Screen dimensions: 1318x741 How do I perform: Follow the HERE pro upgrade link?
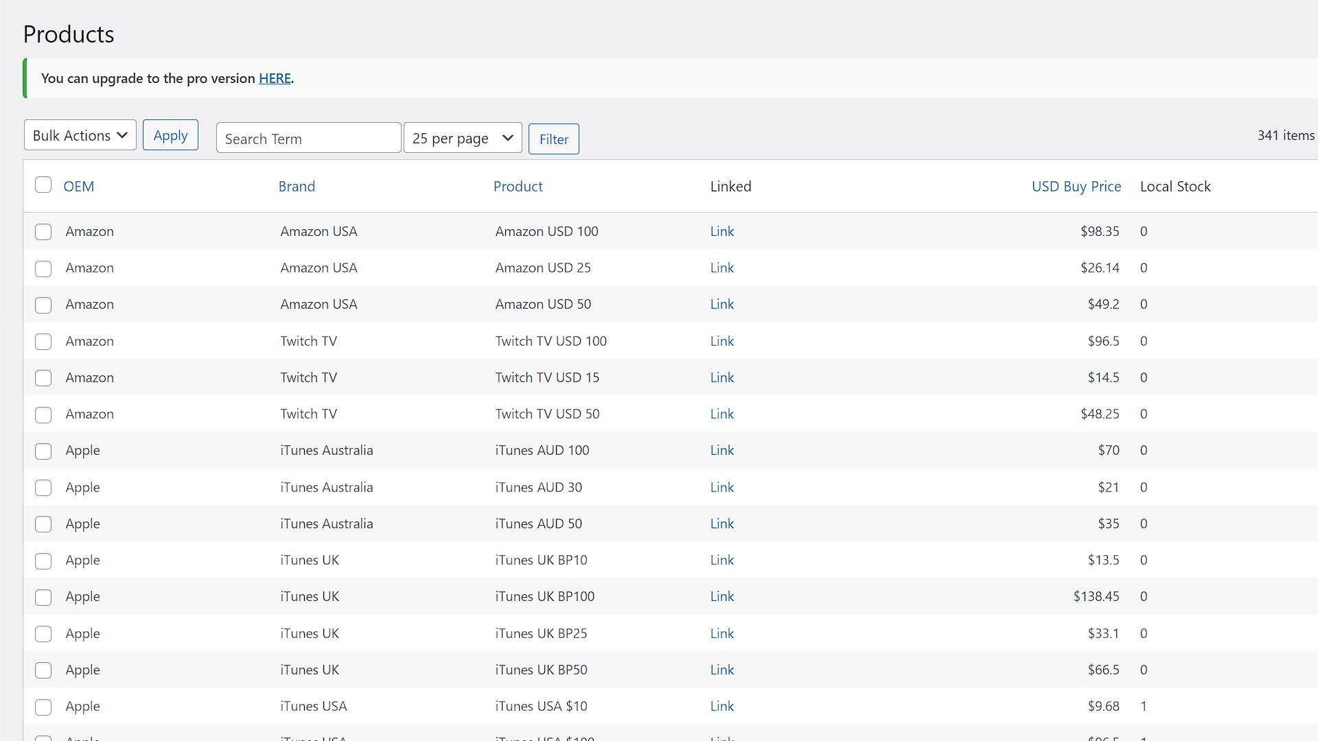click(275, 78)
